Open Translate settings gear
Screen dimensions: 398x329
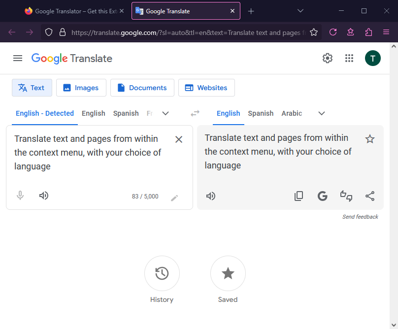pyautogui.click(x=328, y=58)
